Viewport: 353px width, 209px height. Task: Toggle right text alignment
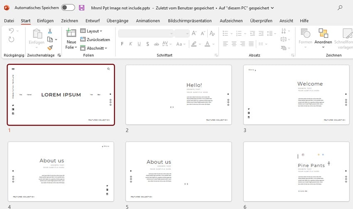click(243, 44)
